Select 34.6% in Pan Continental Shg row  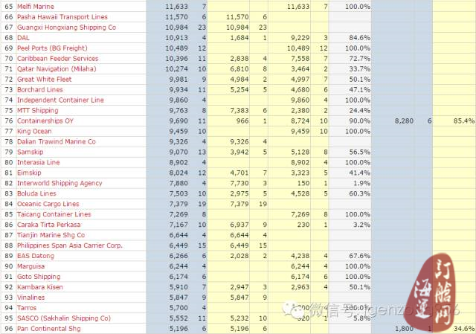464,329
